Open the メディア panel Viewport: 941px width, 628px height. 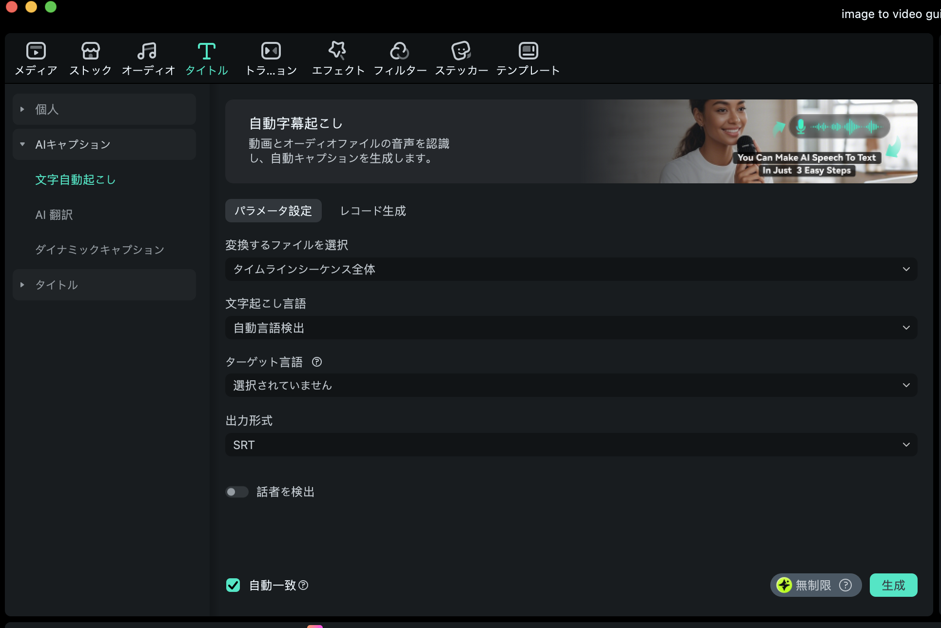[35, 58]
